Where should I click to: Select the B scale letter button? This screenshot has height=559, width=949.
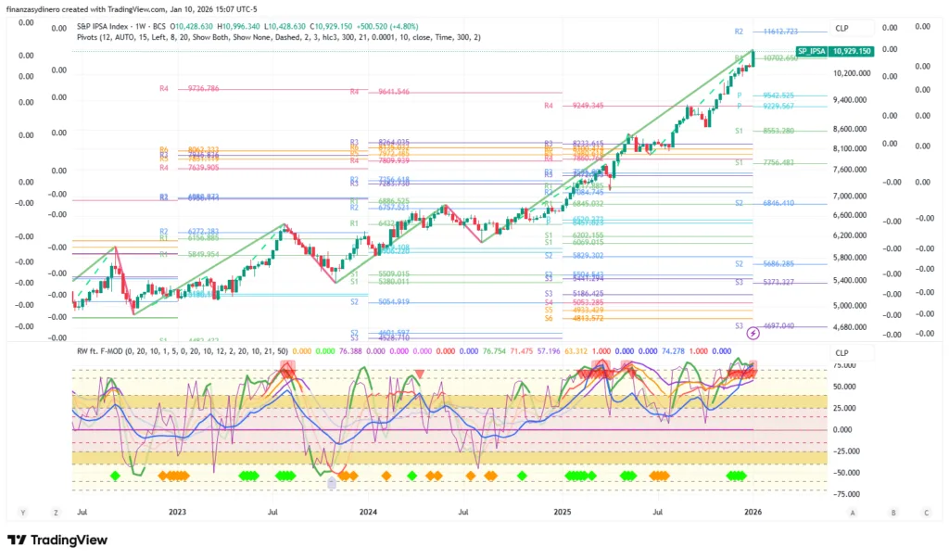coord(893,512)
